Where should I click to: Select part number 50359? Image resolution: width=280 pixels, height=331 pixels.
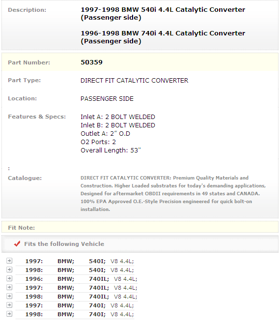coord(91,62)
